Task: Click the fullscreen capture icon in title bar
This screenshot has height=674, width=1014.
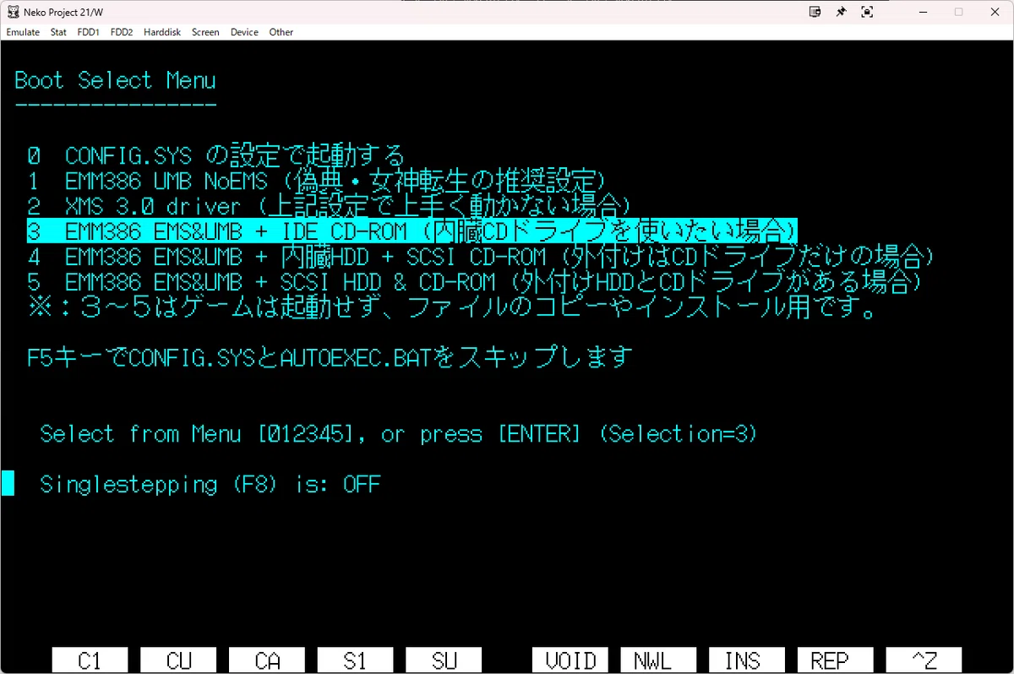Action: coord(867,12)
